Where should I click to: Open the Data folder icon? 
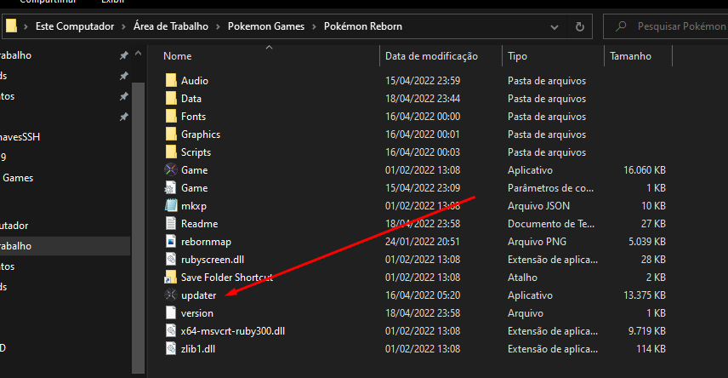point(171,99)
